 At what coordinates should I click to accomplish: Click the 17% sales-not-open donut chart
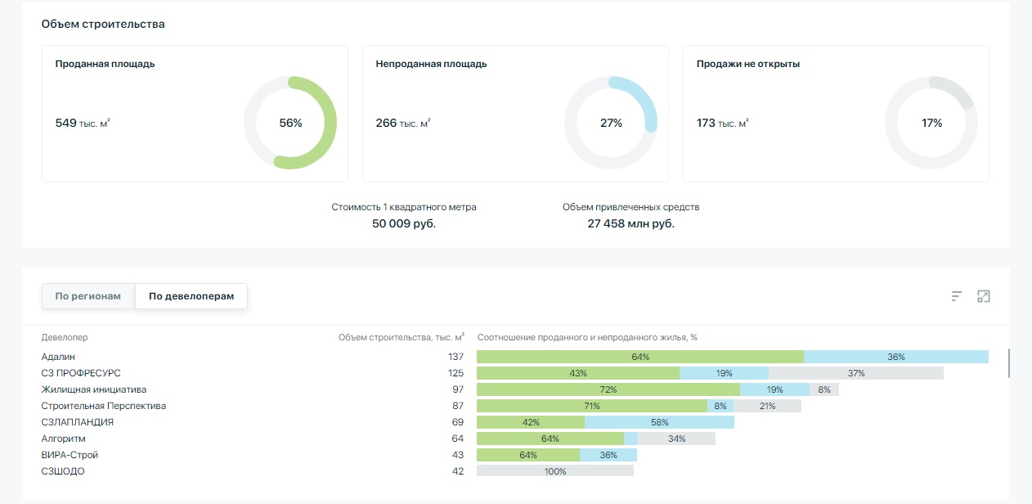click(931, 123)
